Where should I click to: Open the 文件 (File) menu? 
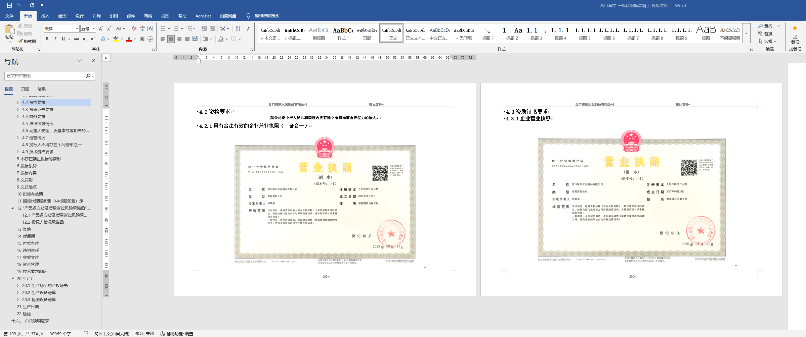[9, 16]
